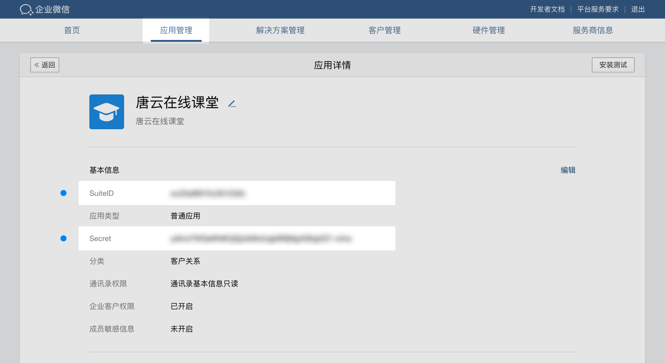Click the blurred Secret value

261,238
